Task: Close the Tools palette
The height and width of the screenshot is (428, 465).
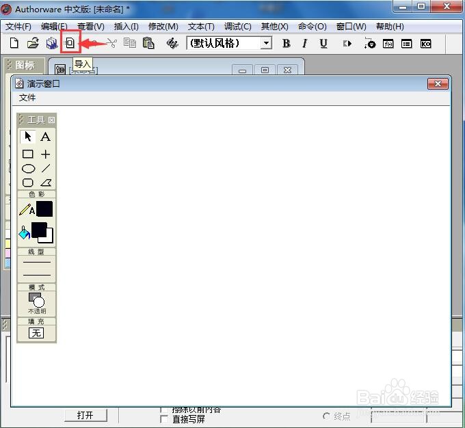Action: 51,120
